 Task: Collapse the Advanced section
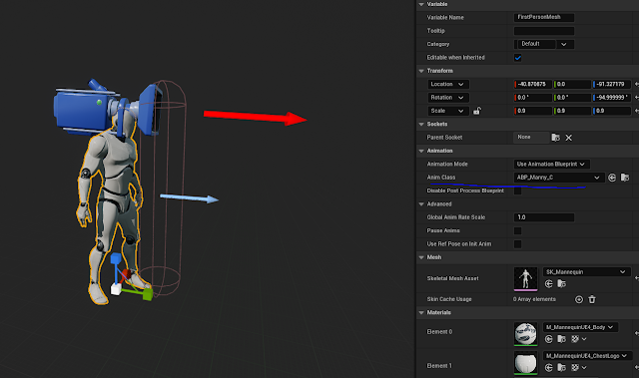[x=421, y=204]
